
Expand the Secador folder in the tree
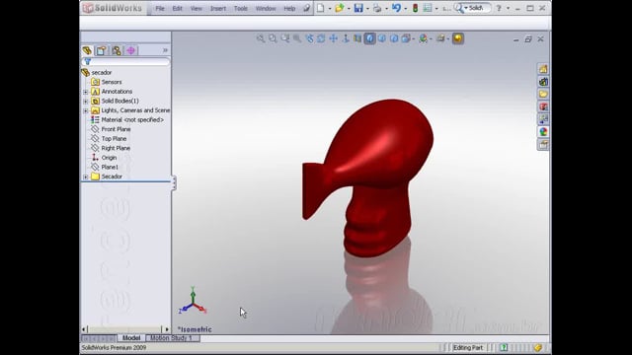click(86, 177)
